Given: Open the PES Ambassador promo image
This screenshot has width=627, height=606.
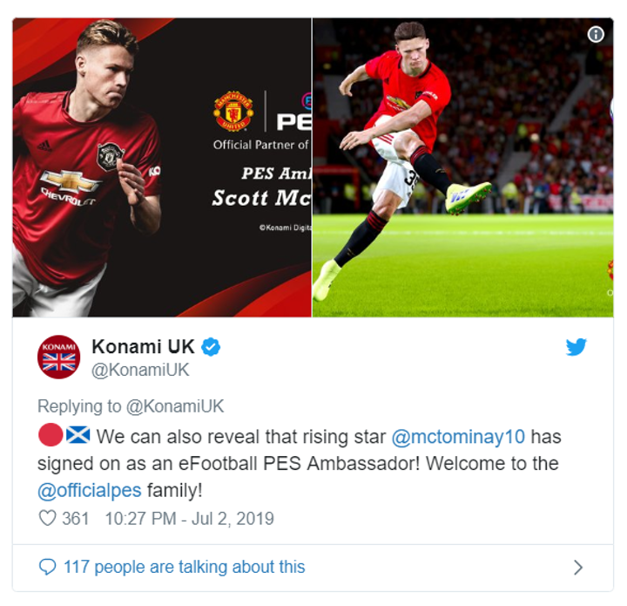Looking at the screenshot, I should (x=162, y=167).
